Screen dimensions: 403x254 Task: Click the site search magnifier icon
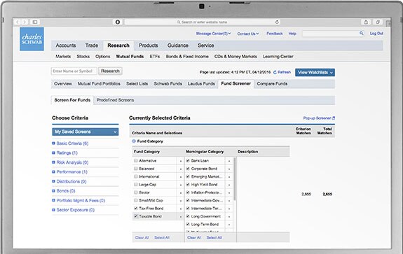pos(362,34)
